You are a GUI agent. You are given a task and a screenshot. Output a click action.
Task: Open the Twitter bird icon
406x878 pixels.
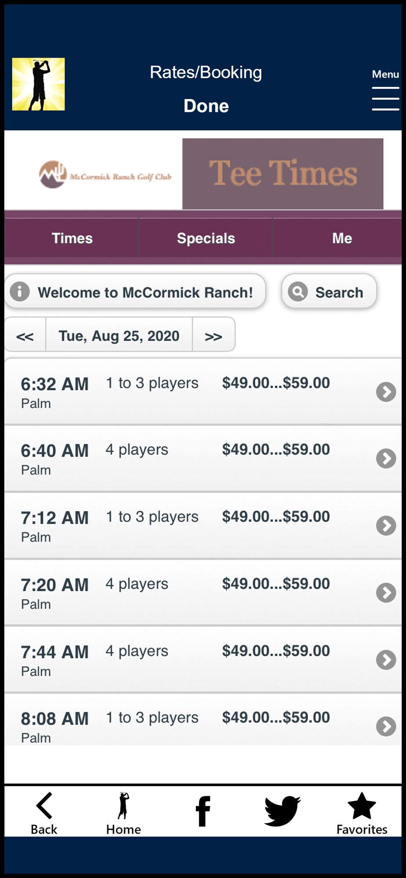point(282,811)
